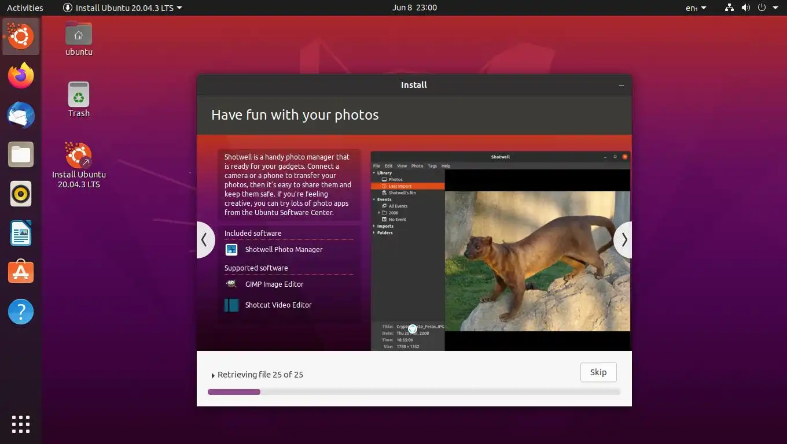Click Shotwell Photo Manager text
This screenshot has width=787, height=444.
(x=284, y=250)
